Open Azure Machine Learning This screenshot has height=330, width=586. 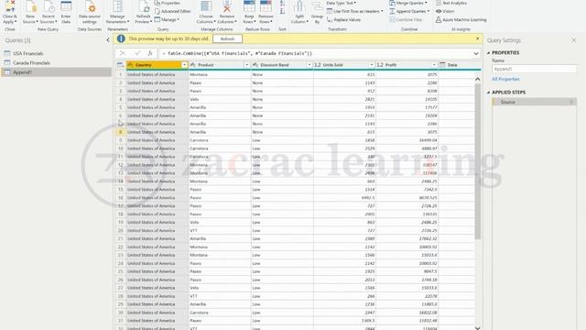pos(461,20)
